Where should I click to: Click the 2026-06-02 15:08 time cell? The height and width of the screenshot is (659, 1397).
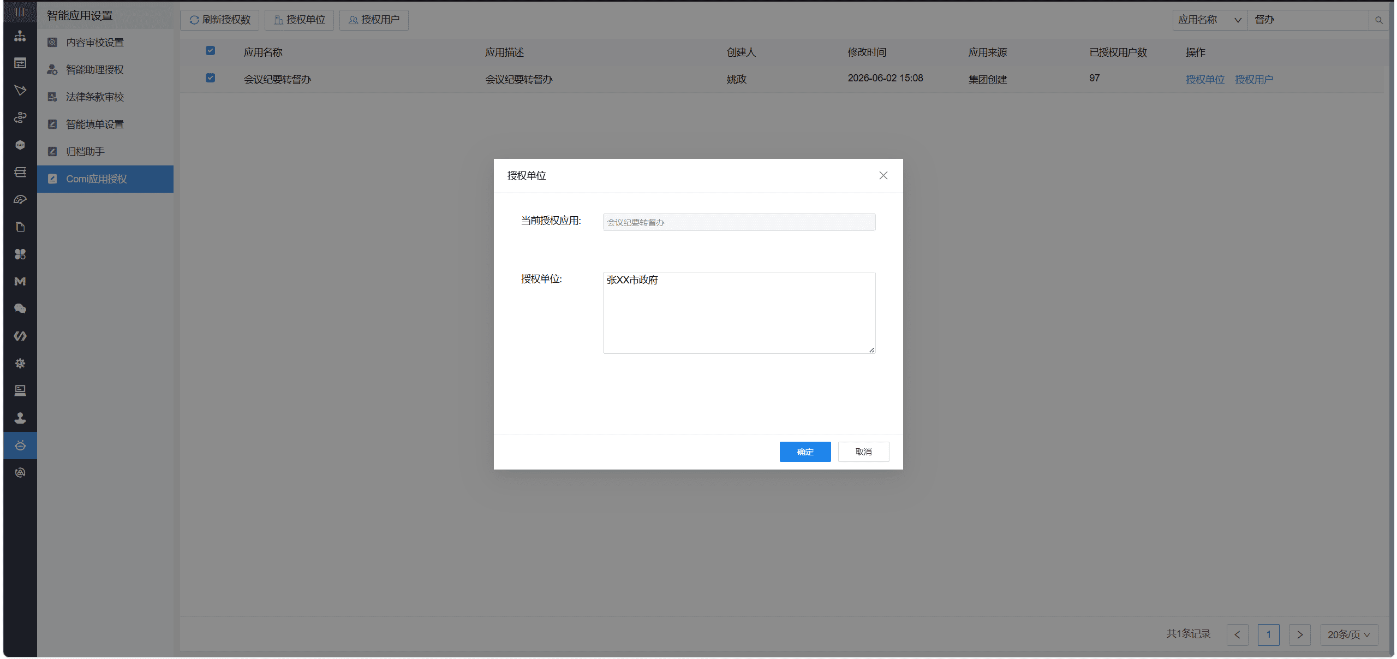click(885, 78)
